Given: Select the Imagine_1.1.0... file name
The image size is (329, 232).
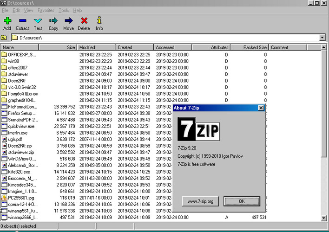Looking at the screenshot, I should point(22,191).
